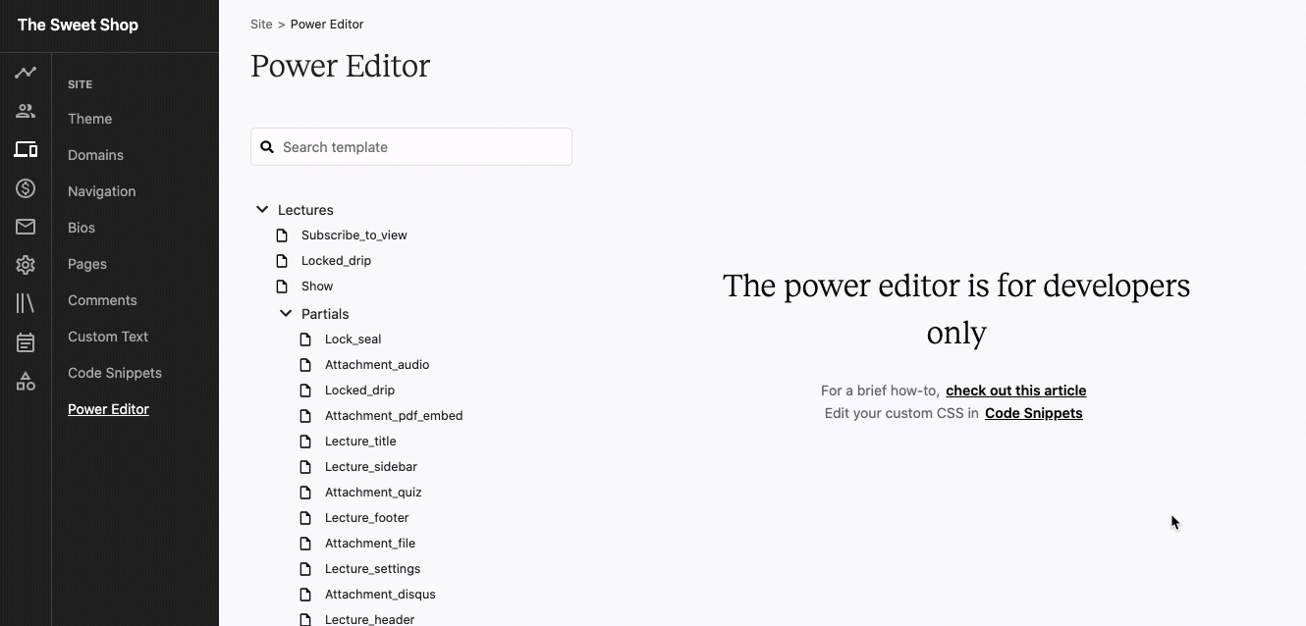
Task: Open the Attachment_file partial
Action: click(x=370, y=544)
